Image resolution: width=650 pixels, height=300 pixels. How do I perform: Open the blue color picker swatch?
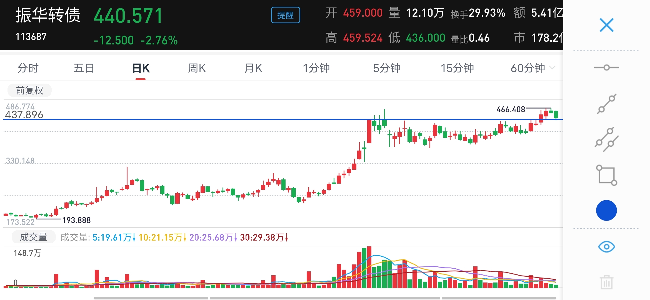point(606,211)
